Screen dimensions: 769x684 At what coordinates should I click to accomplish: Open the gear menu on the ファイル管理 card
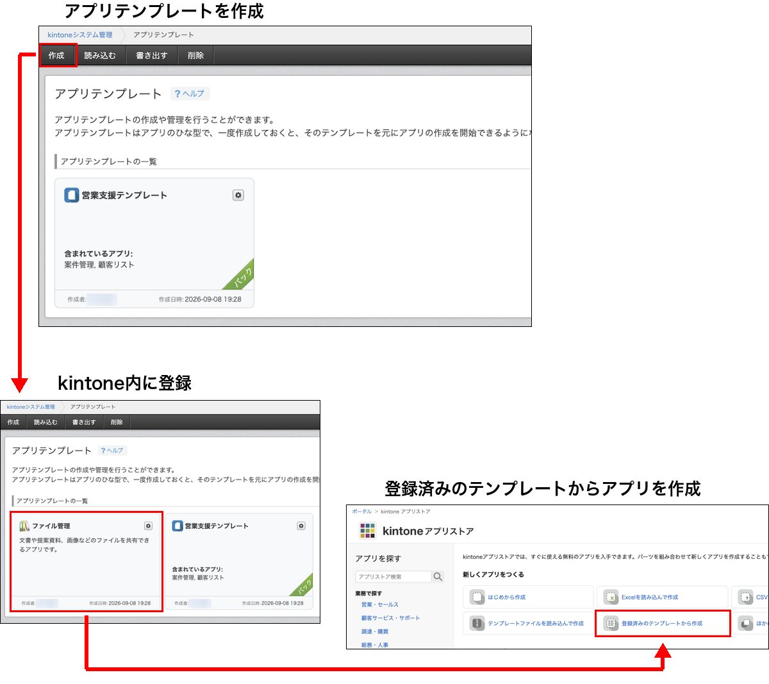click(x=148, y=526)
